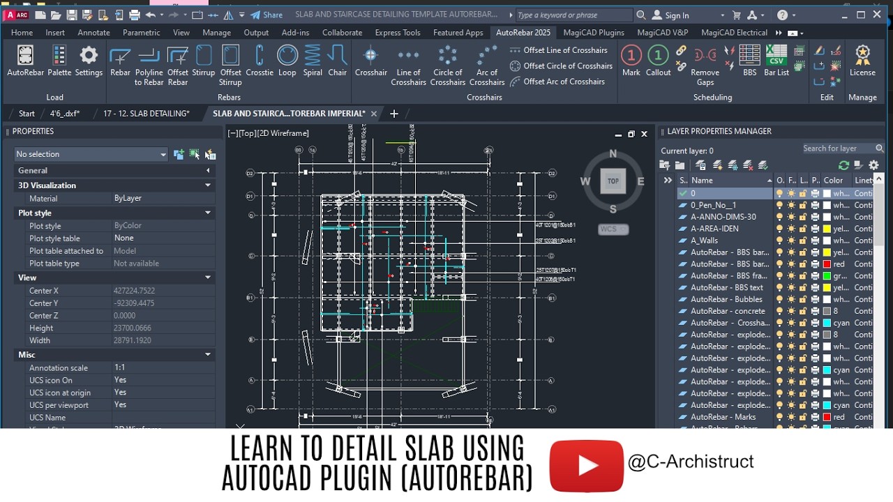Export the Bar List CSV
Screen dimensions: 893x502
776,61
